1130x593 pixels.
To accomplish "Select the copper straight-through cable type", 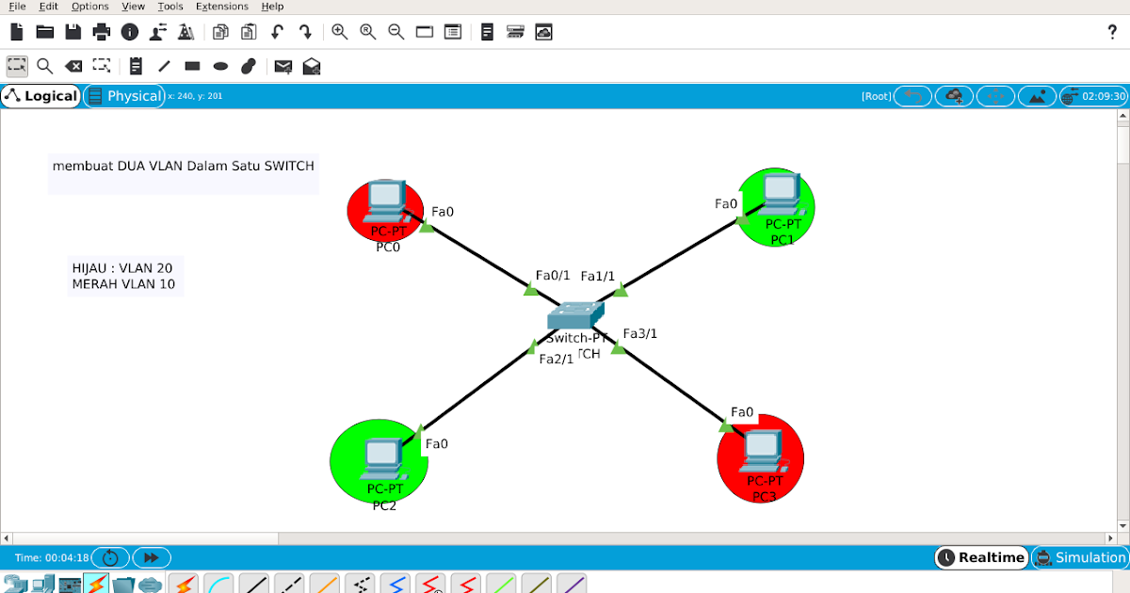I will 254,584.
